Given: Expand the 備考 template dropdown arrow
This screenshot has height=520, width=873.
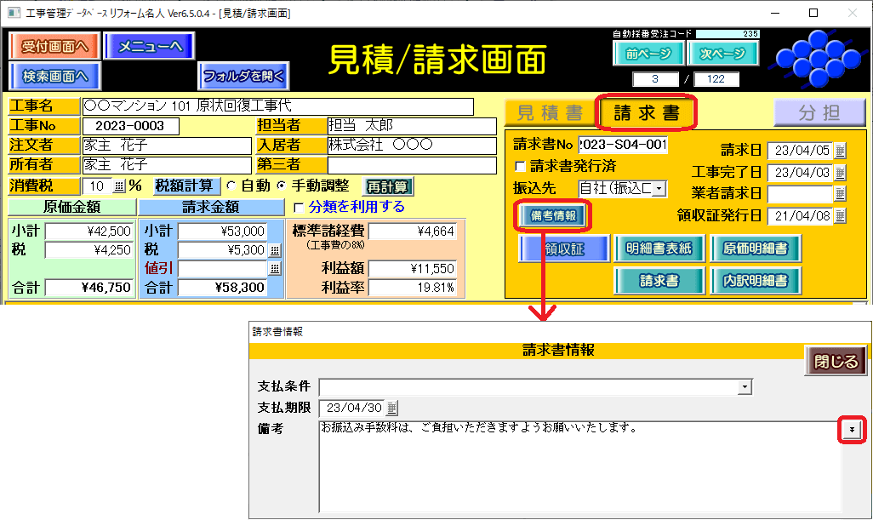Looking at the screenshot, I should 852,431.
